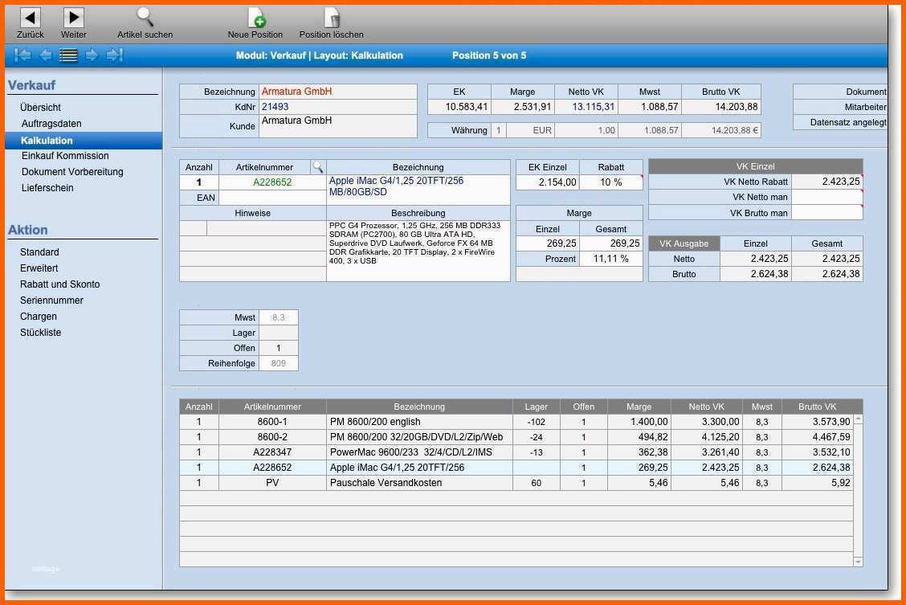906x605 pixels.
Task: Open Seriennummer action
Action: 51,300
